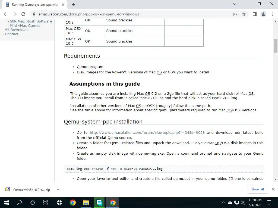Click the Mac OSX 10.4 table cell
The height and width of the screenshot is (208, 278).
(x=74, y=31)
